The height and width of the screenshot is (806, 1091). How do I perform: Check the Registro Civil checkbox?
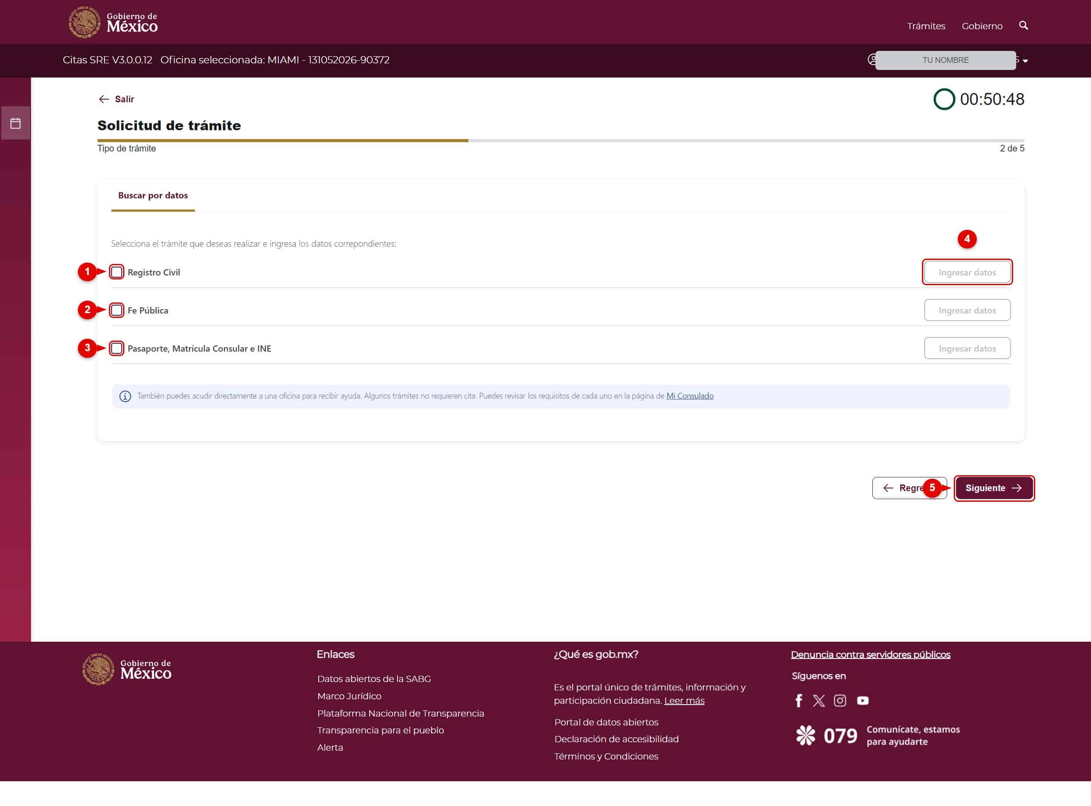[116, 272]
